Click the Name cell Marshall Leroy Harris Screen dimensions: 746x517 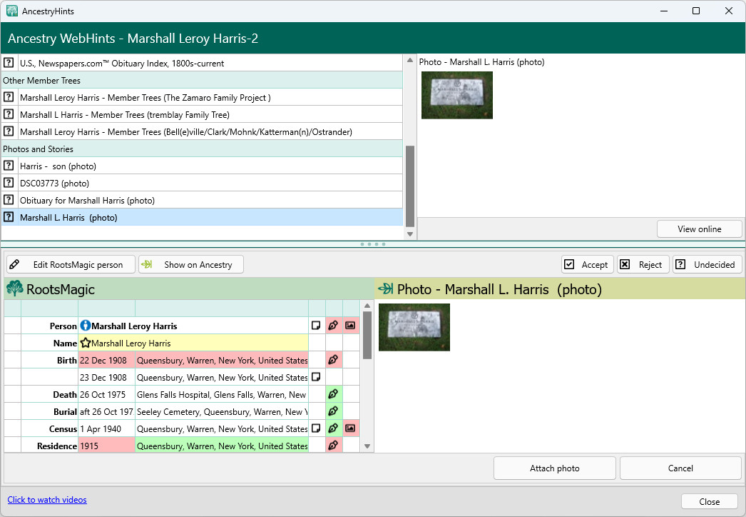tap(193, 343)
